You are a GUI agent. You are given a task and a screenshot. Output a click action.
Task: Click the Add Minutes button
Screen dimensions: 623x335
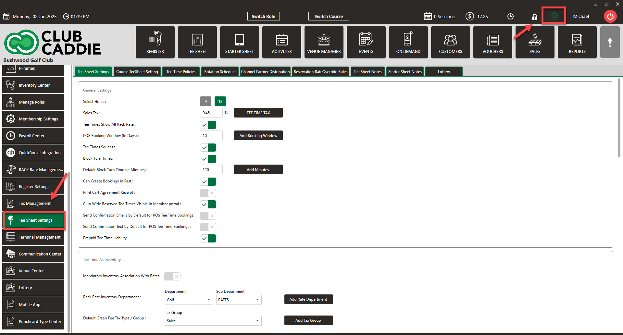point(258,169)
